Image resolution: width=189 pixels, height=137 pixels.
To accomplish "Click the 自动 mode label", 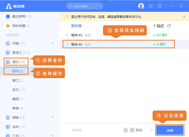I will pyautogui.click(x=139, y=130).
